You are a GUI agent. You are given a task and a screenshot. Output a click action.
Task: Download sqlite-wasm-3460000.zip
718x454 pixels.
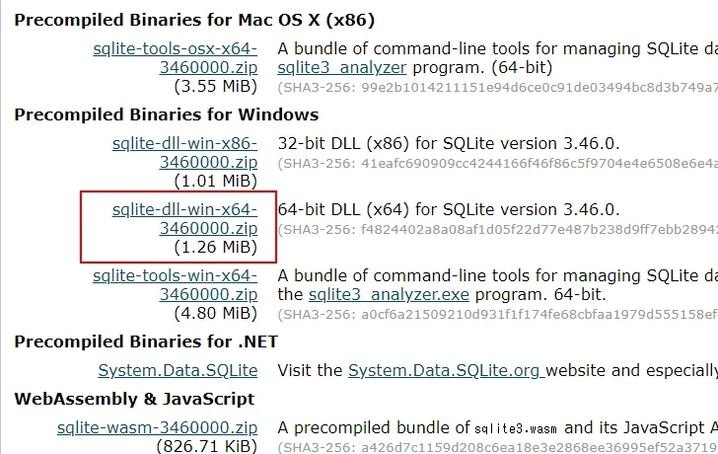[x=157, y=428]
